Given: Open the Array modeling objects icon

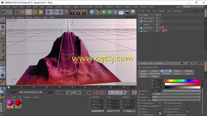Looking at the screenshot, I should (x=109, y=12).
